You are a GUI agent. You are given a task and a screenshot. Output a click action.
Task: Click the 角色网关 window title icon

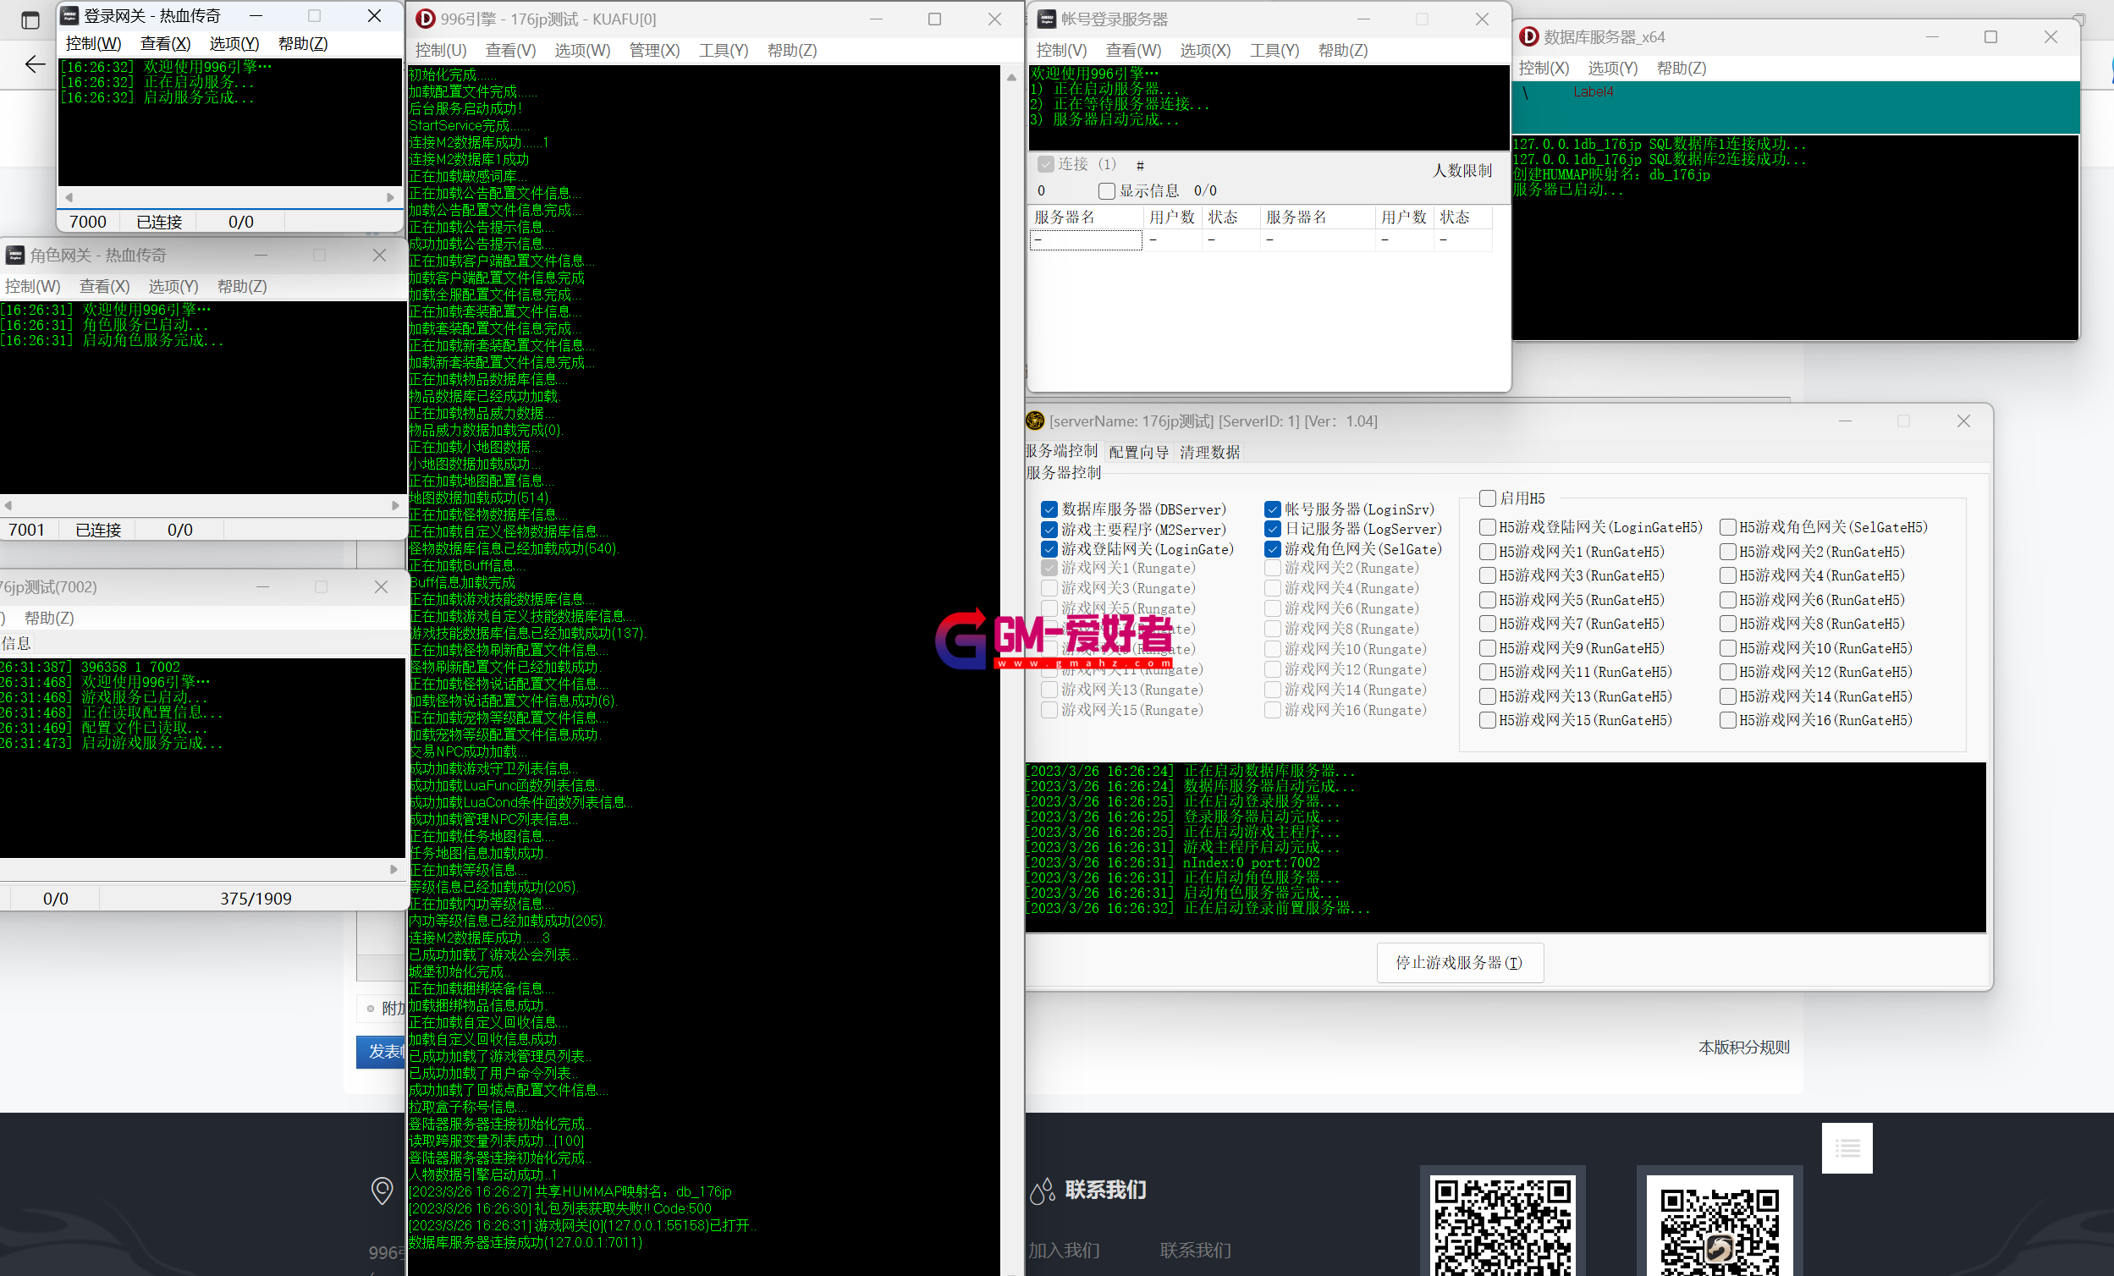pyautogui.click(x=14, y=255)
